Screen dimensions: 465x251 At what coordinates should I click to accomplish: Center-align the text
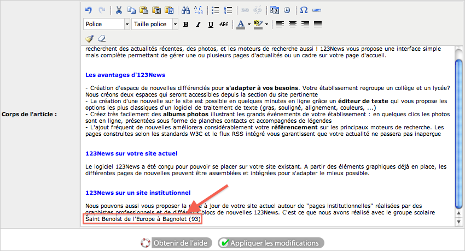[x=293, y=25]
